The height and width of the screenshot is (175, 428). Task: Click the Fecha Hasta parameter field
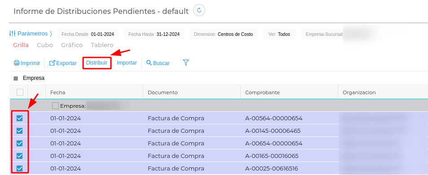pyautogui.click(x=154, y=34)
